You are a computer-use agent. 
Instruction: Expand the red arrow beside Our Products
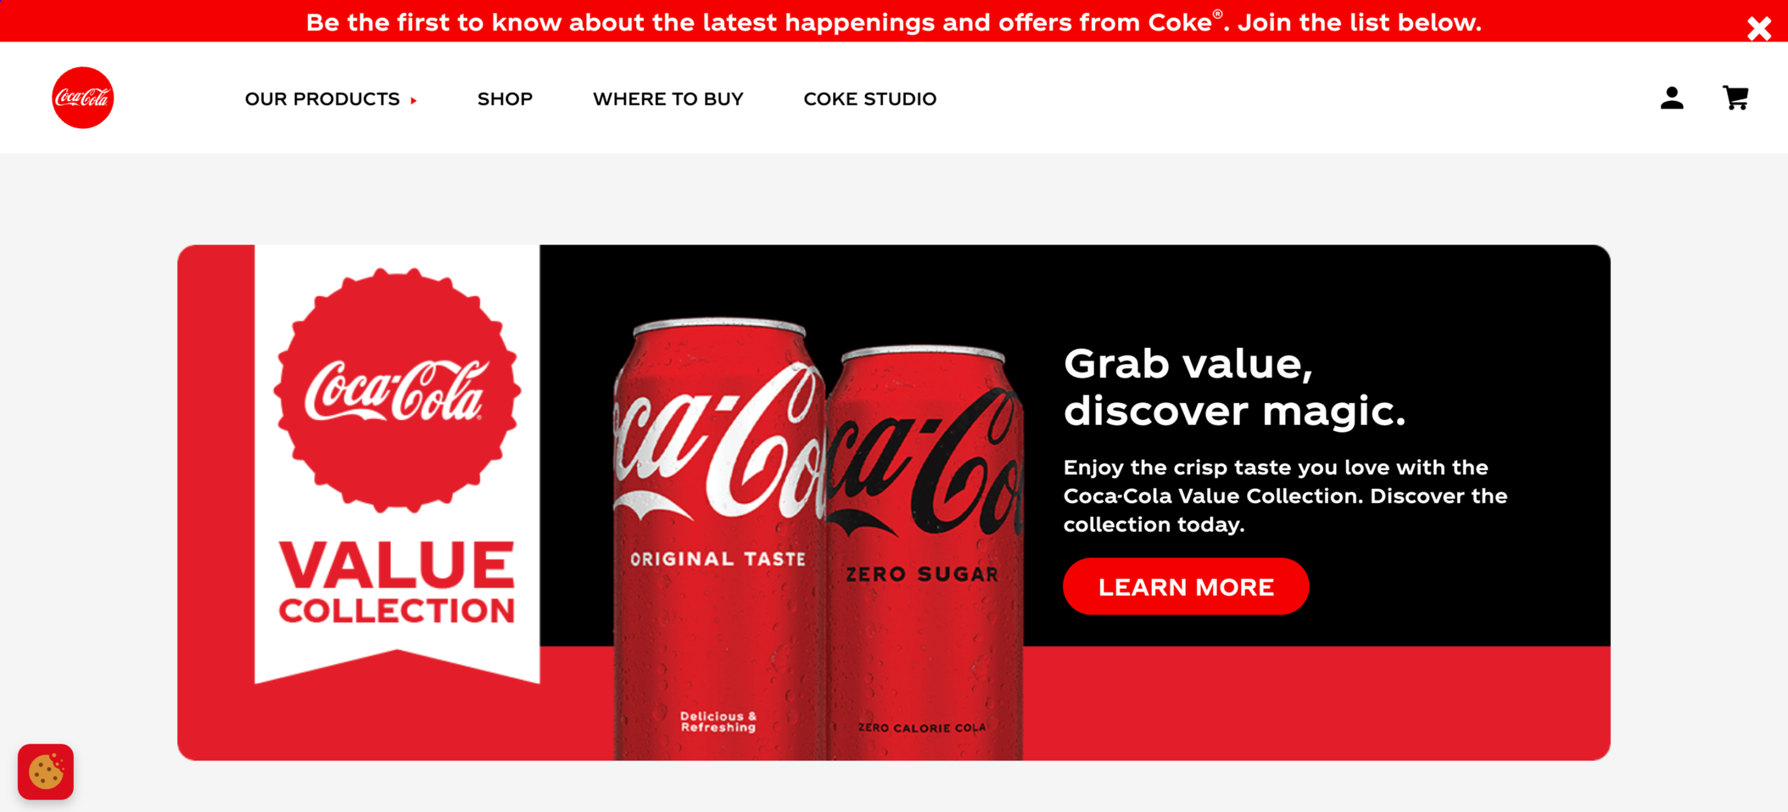413,101
